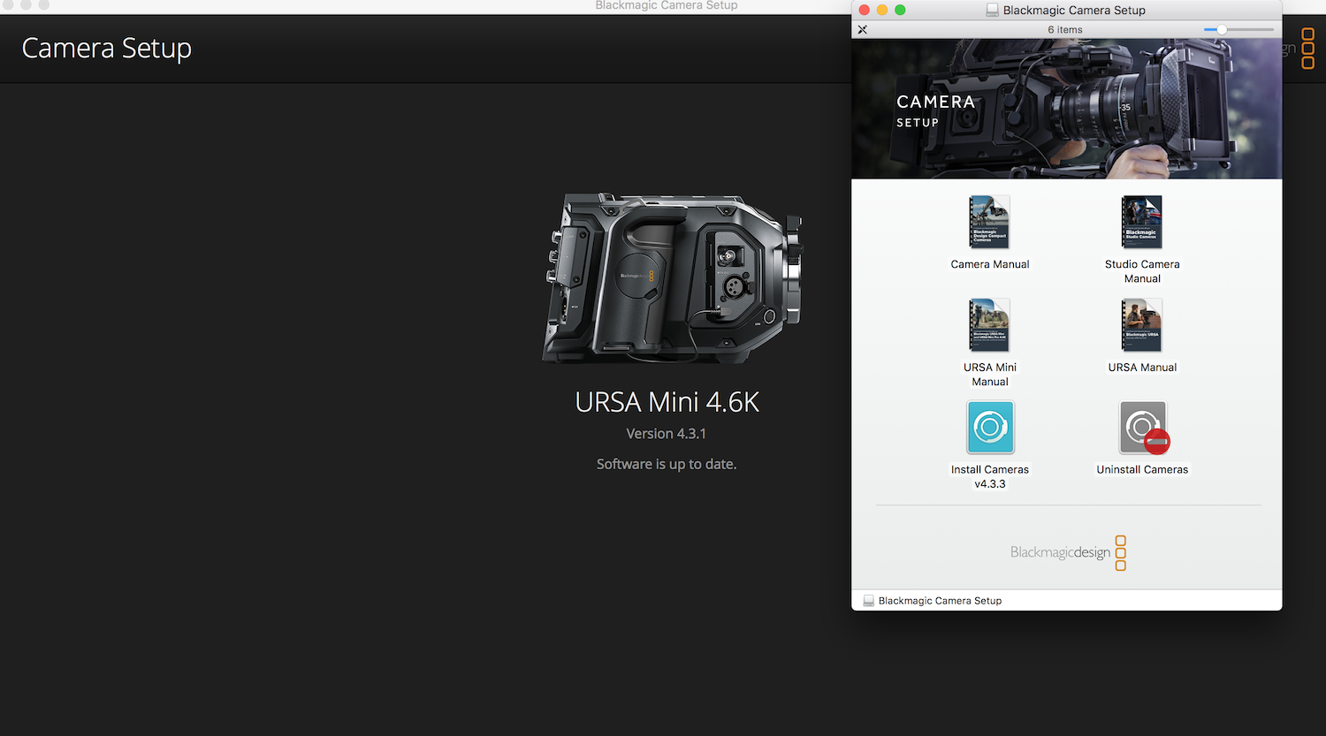This screenshot has height=736, width=1326.
Task: Click the 'Studio Camera Manual' file label
Action: pos(1142,271)
